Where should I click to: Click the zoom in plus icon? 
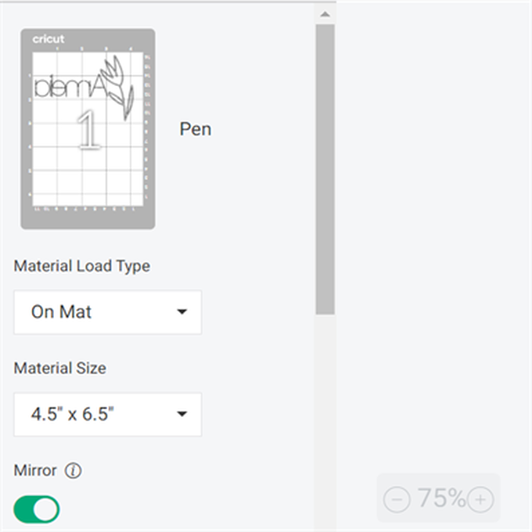[480, 498]
